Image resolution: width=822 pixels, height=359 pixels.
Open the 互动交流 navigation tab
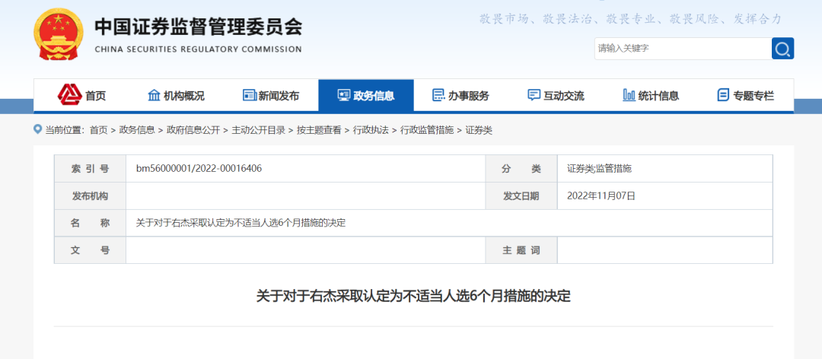click(556, 95)
